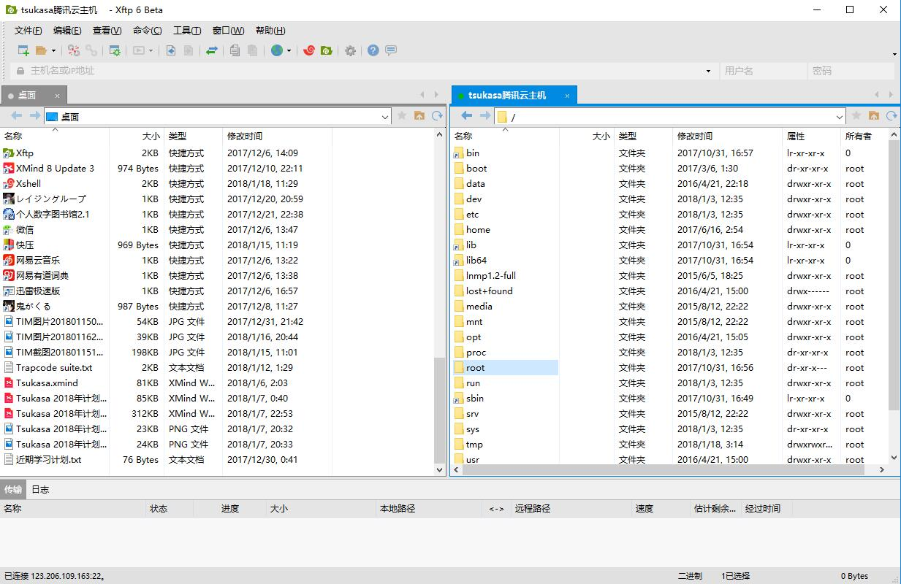Screen dimensions: 901x584
Task: Open the 文件(F) menu
Action: tap(28, 31)
